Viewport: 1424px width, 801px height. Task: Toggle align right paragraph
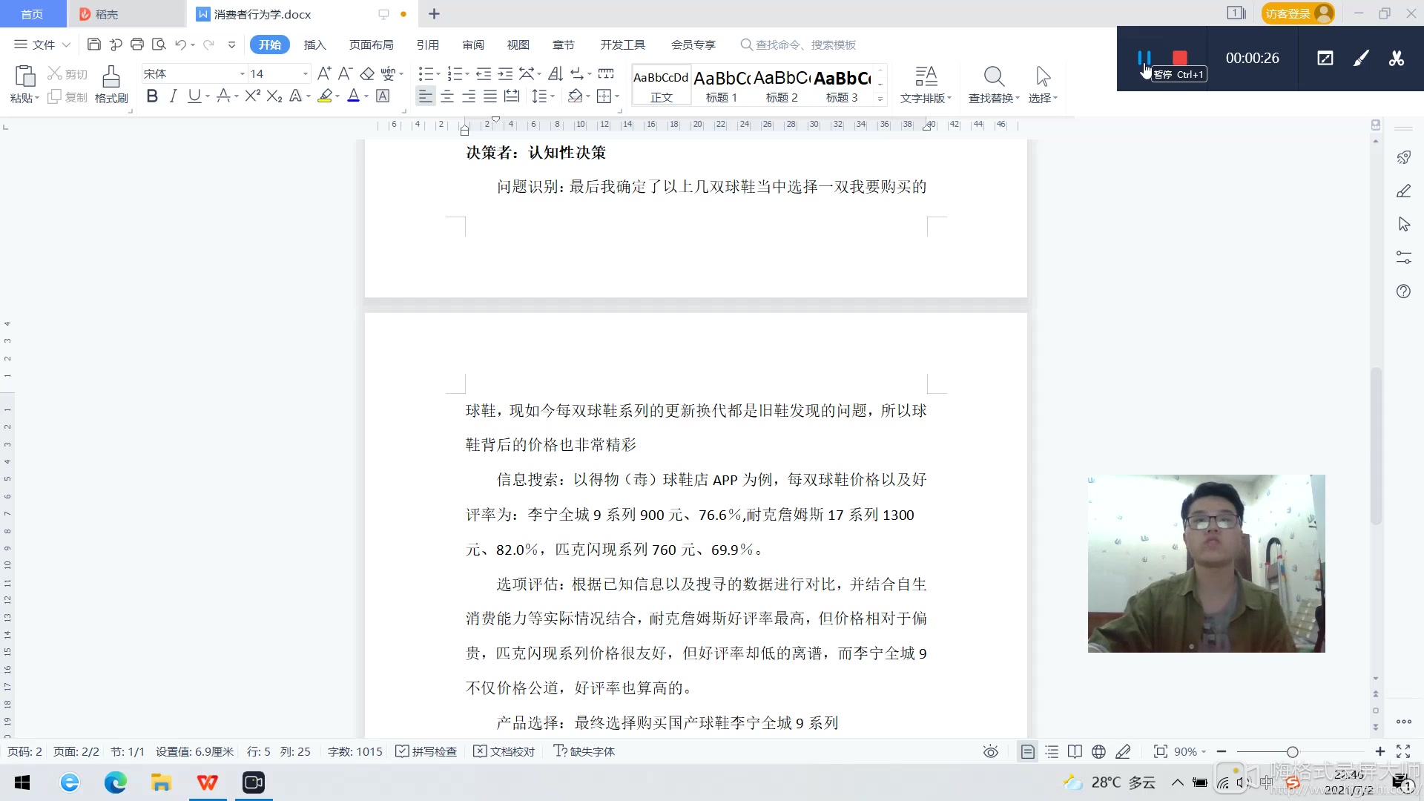[x=469, y=96]
